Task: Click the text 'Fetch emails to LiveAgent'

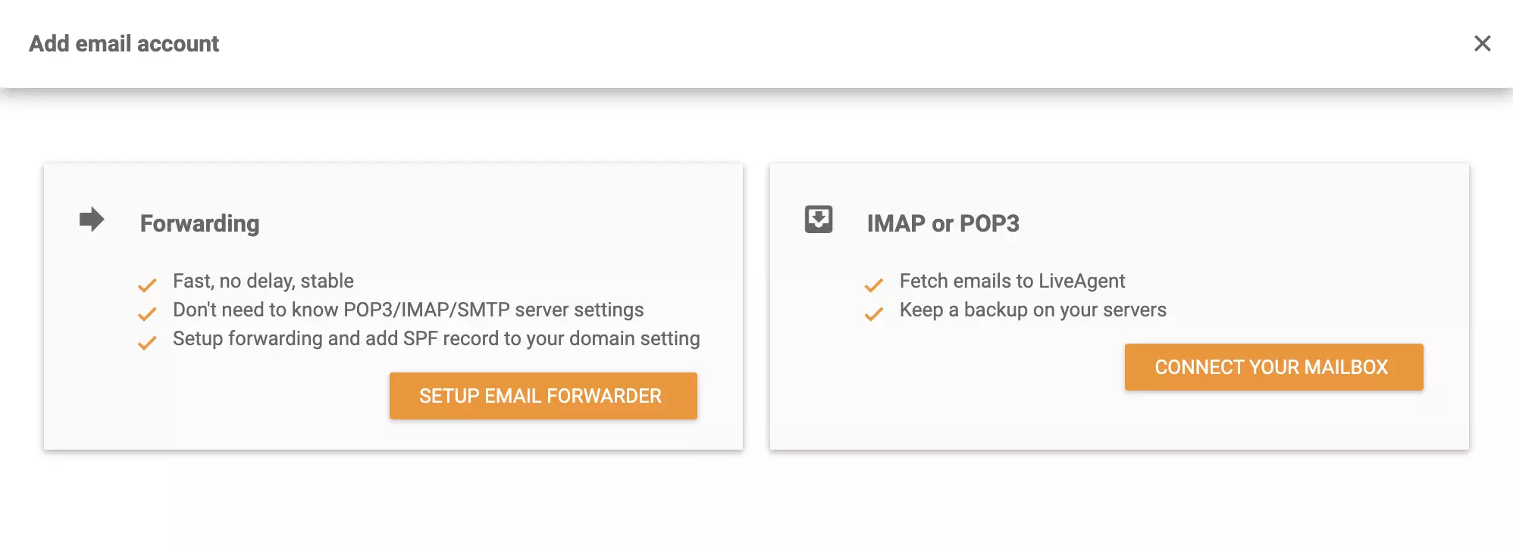Action: coord(1012,281)
